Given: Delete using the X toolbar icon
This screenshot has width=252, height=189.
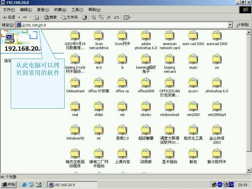Looking at the screenshot, I should tap(109, 17).
